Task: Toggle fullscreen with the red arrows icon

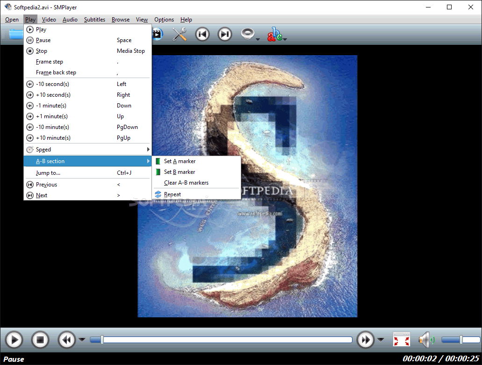Action: (x=402, y=340)
